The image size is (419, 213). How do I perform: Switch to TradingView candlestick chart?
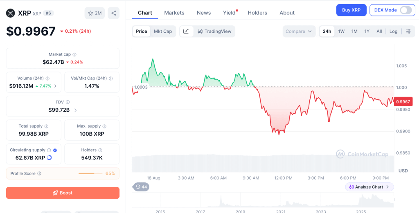click(x=214, y=31)
